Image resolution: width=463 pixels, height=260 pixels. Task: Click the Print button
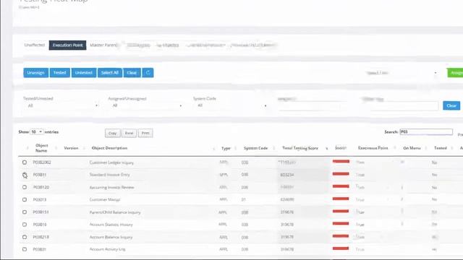coord(145,133)
